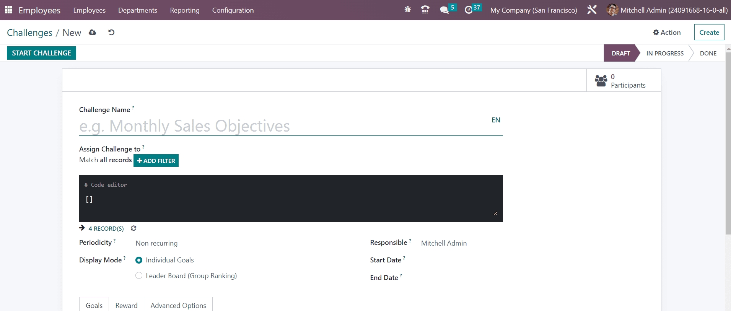Select Individual Goals display mode
This screenshot has width=731, height=311.
(x=139, y=260)
